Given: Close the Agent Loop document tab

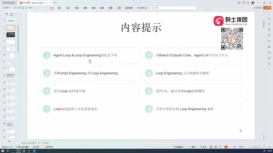Looking at the screenshot, I should click(x=50, y=3).
